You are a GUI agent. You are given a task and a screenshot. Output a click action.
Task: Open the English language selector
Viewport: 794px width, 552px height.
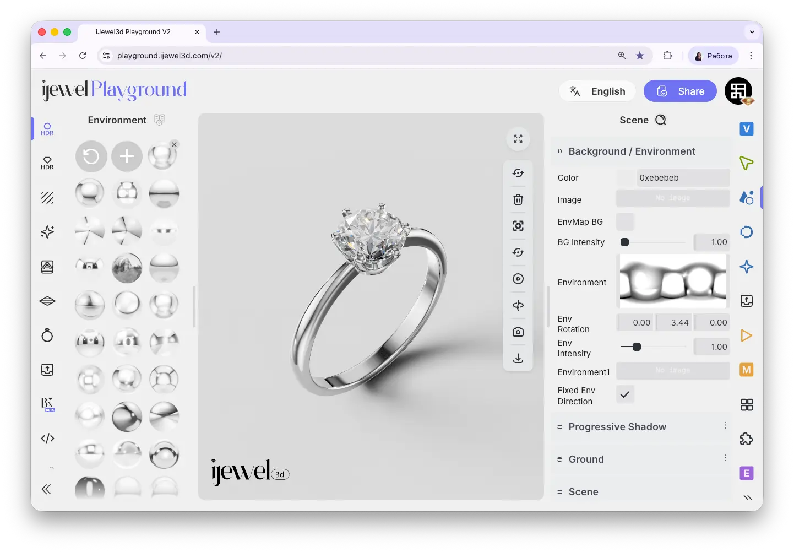coord(597,91)
